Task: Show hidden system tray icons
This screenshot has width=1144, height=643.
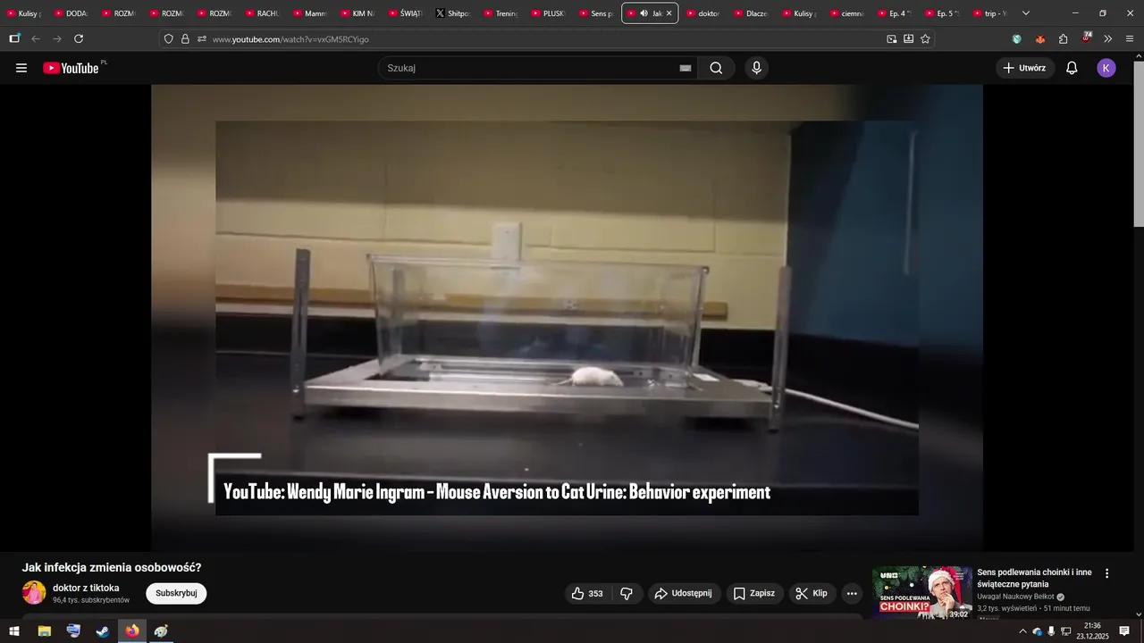Action: click(1022, 631)
